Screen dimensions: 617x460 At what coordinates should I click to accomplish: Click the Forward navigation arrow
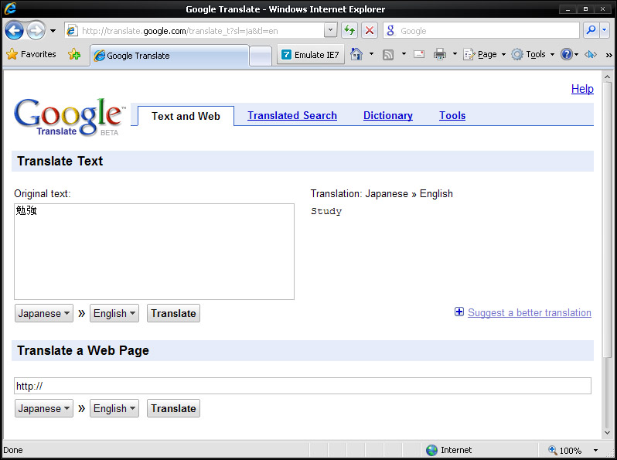pos(36,31)
